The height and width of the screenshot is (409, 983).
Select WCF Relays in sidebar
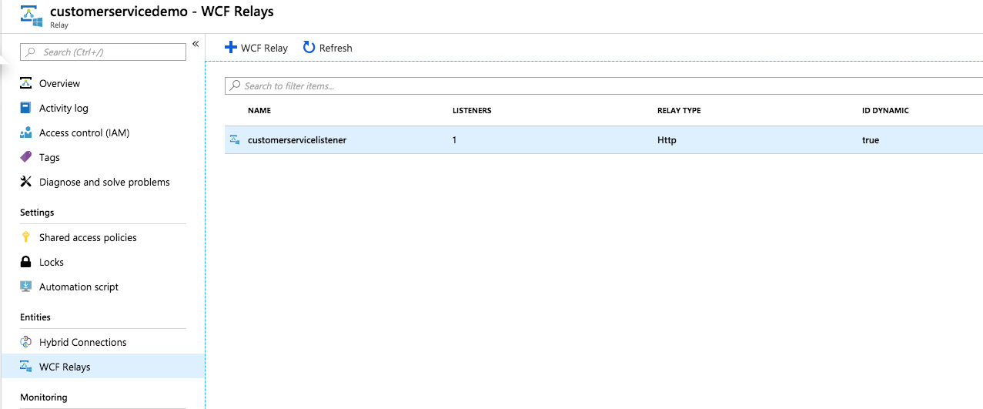102,367
